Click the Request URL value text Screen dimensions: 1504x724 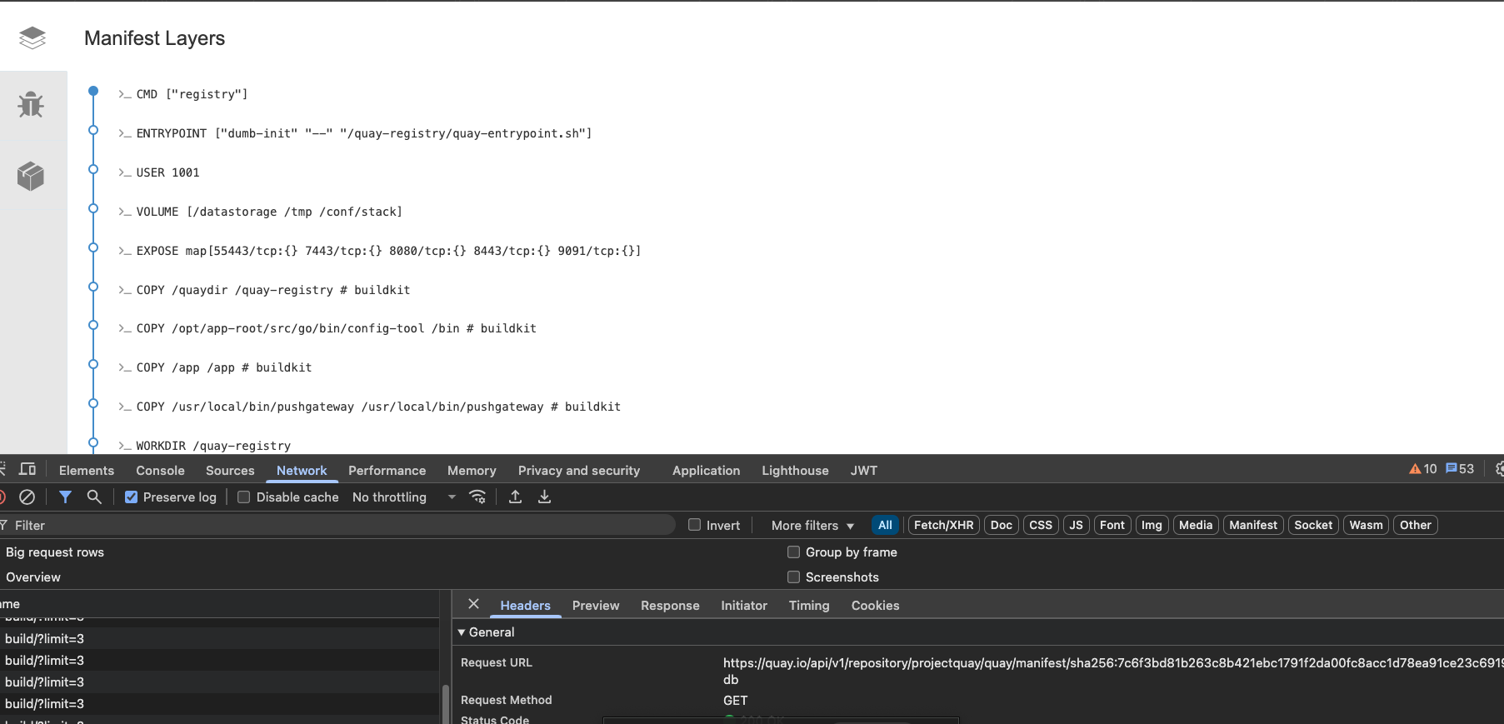[1113, 672]
